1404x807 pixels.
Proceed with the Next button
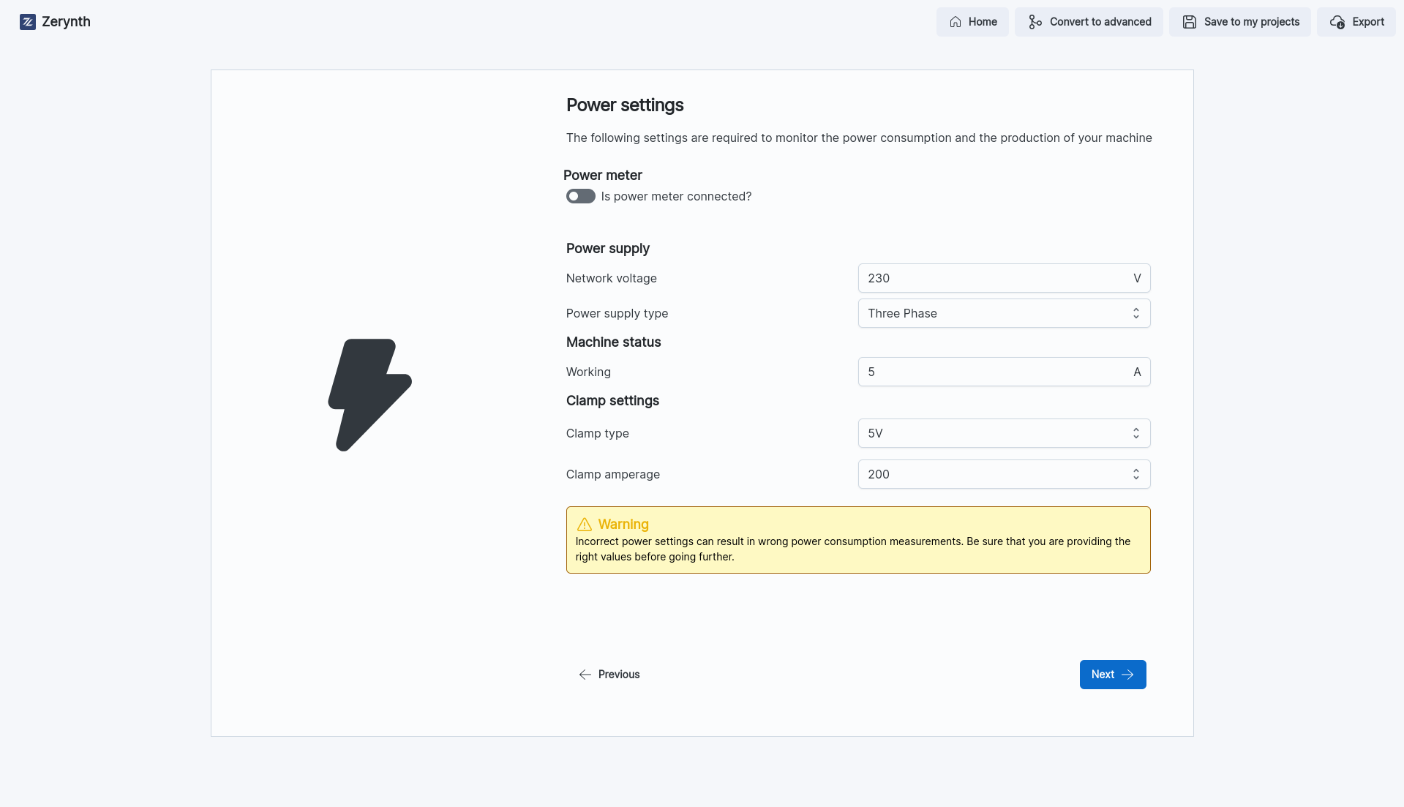pyautogui.click(x=1113, y=675)
